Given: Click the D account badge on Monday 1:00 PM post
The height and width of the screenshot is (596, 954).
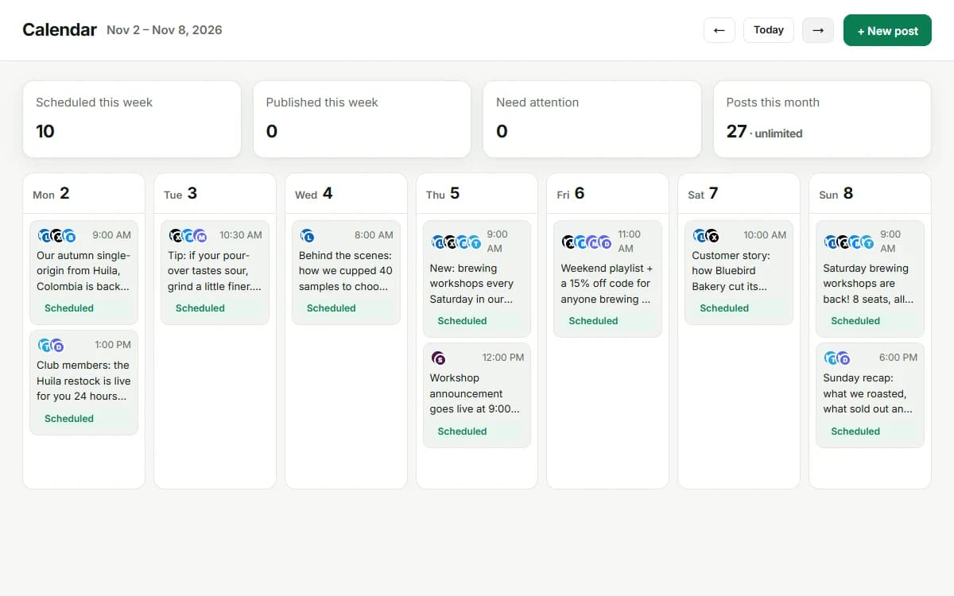Looking at the screenshot, I should point(57,346).
